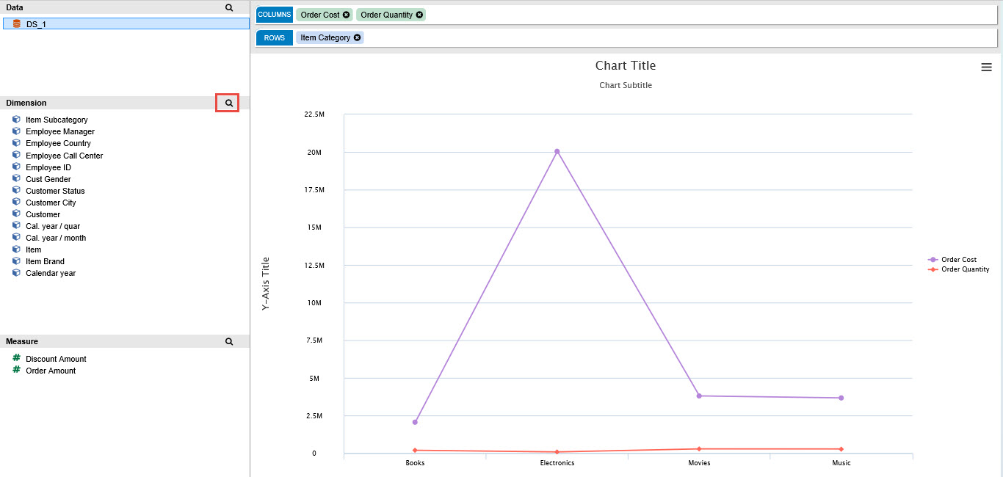Viewport: 1003px width, 477px height.
Task: Remove Order Cost from columns
Action: (346, 15)
